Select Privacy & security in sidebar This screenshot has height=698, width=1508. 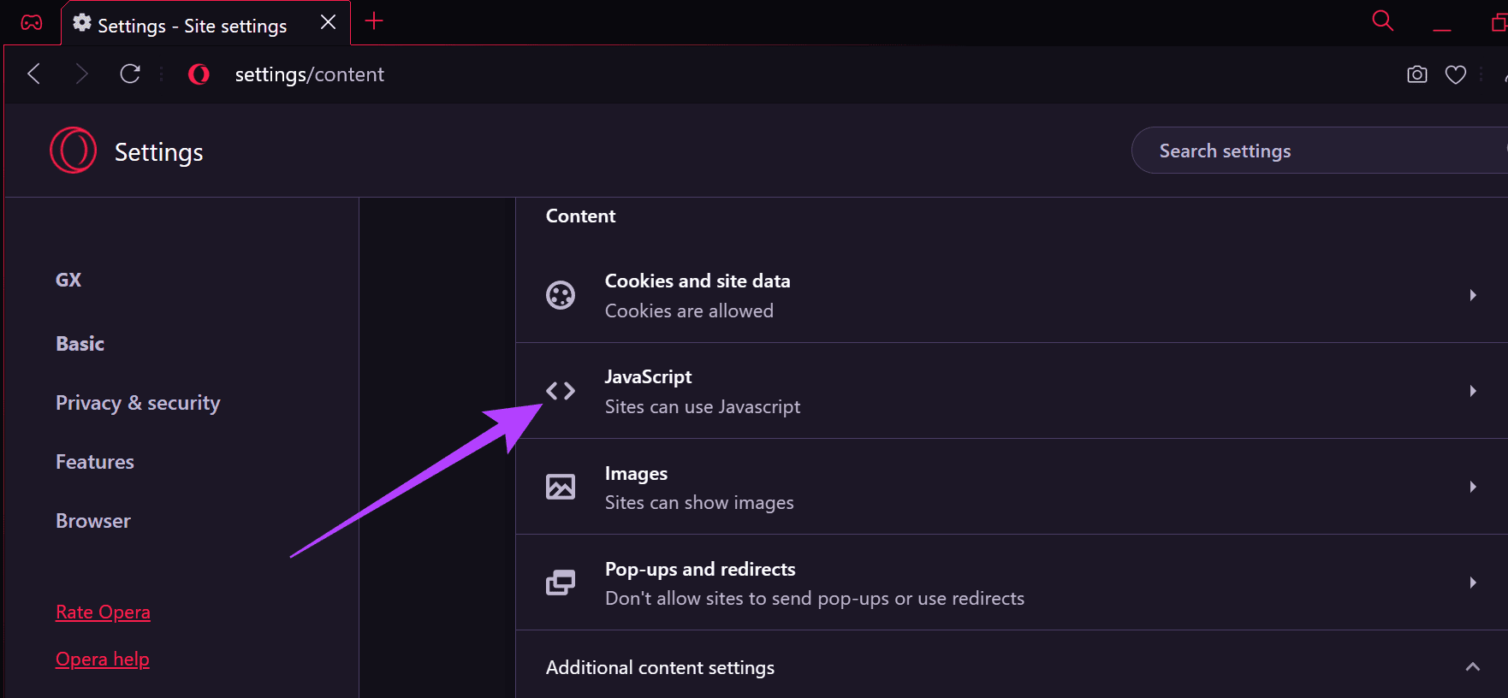tap(138, 403)
